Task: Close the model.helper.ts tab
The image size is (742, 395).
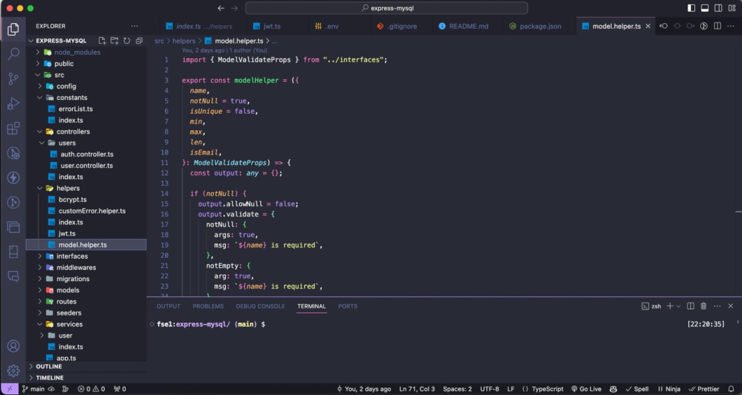Action: point(649,26)
